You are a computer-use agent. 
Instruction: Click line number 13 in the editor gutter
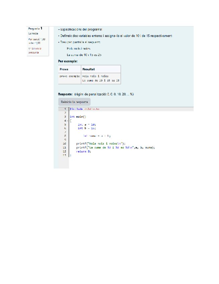click(x=64, y=155)
